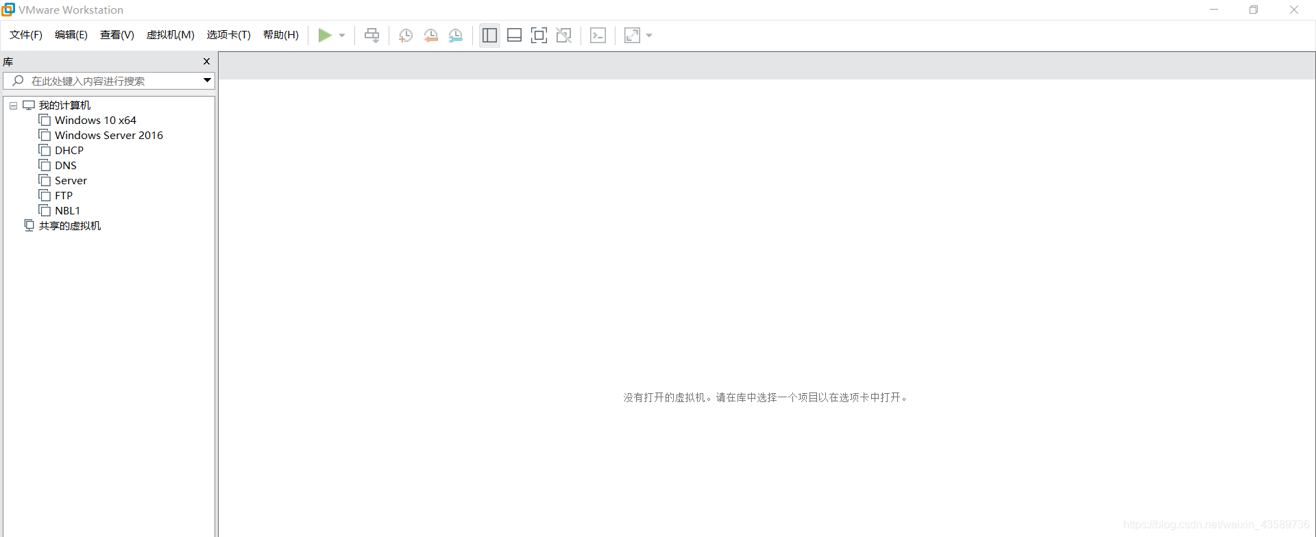Click the VMware Workstation title bar logo
1316x537 pixels.
tap(8, 10)
